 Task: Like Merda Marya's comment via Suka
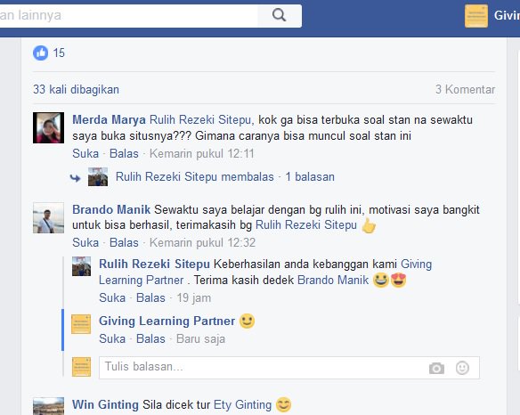tap(85, 153)
